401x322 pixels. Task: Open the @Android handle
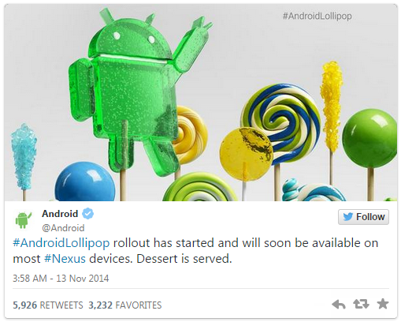coord(63,228)
